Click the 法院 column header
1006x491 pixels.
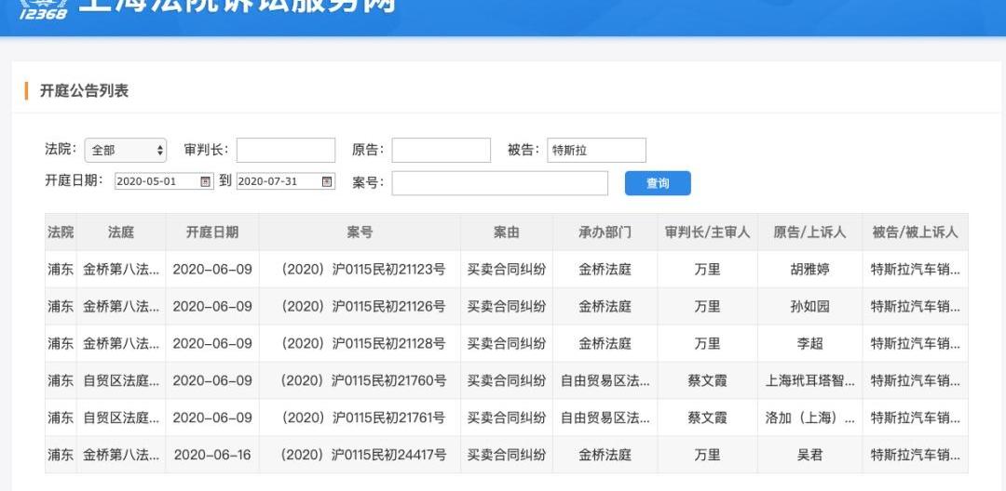click(x=61, y=232)
